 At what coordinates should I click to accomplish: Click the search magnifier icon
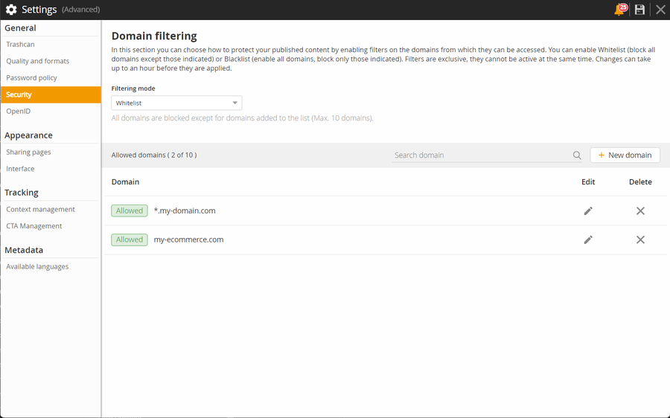click(577, 155)
